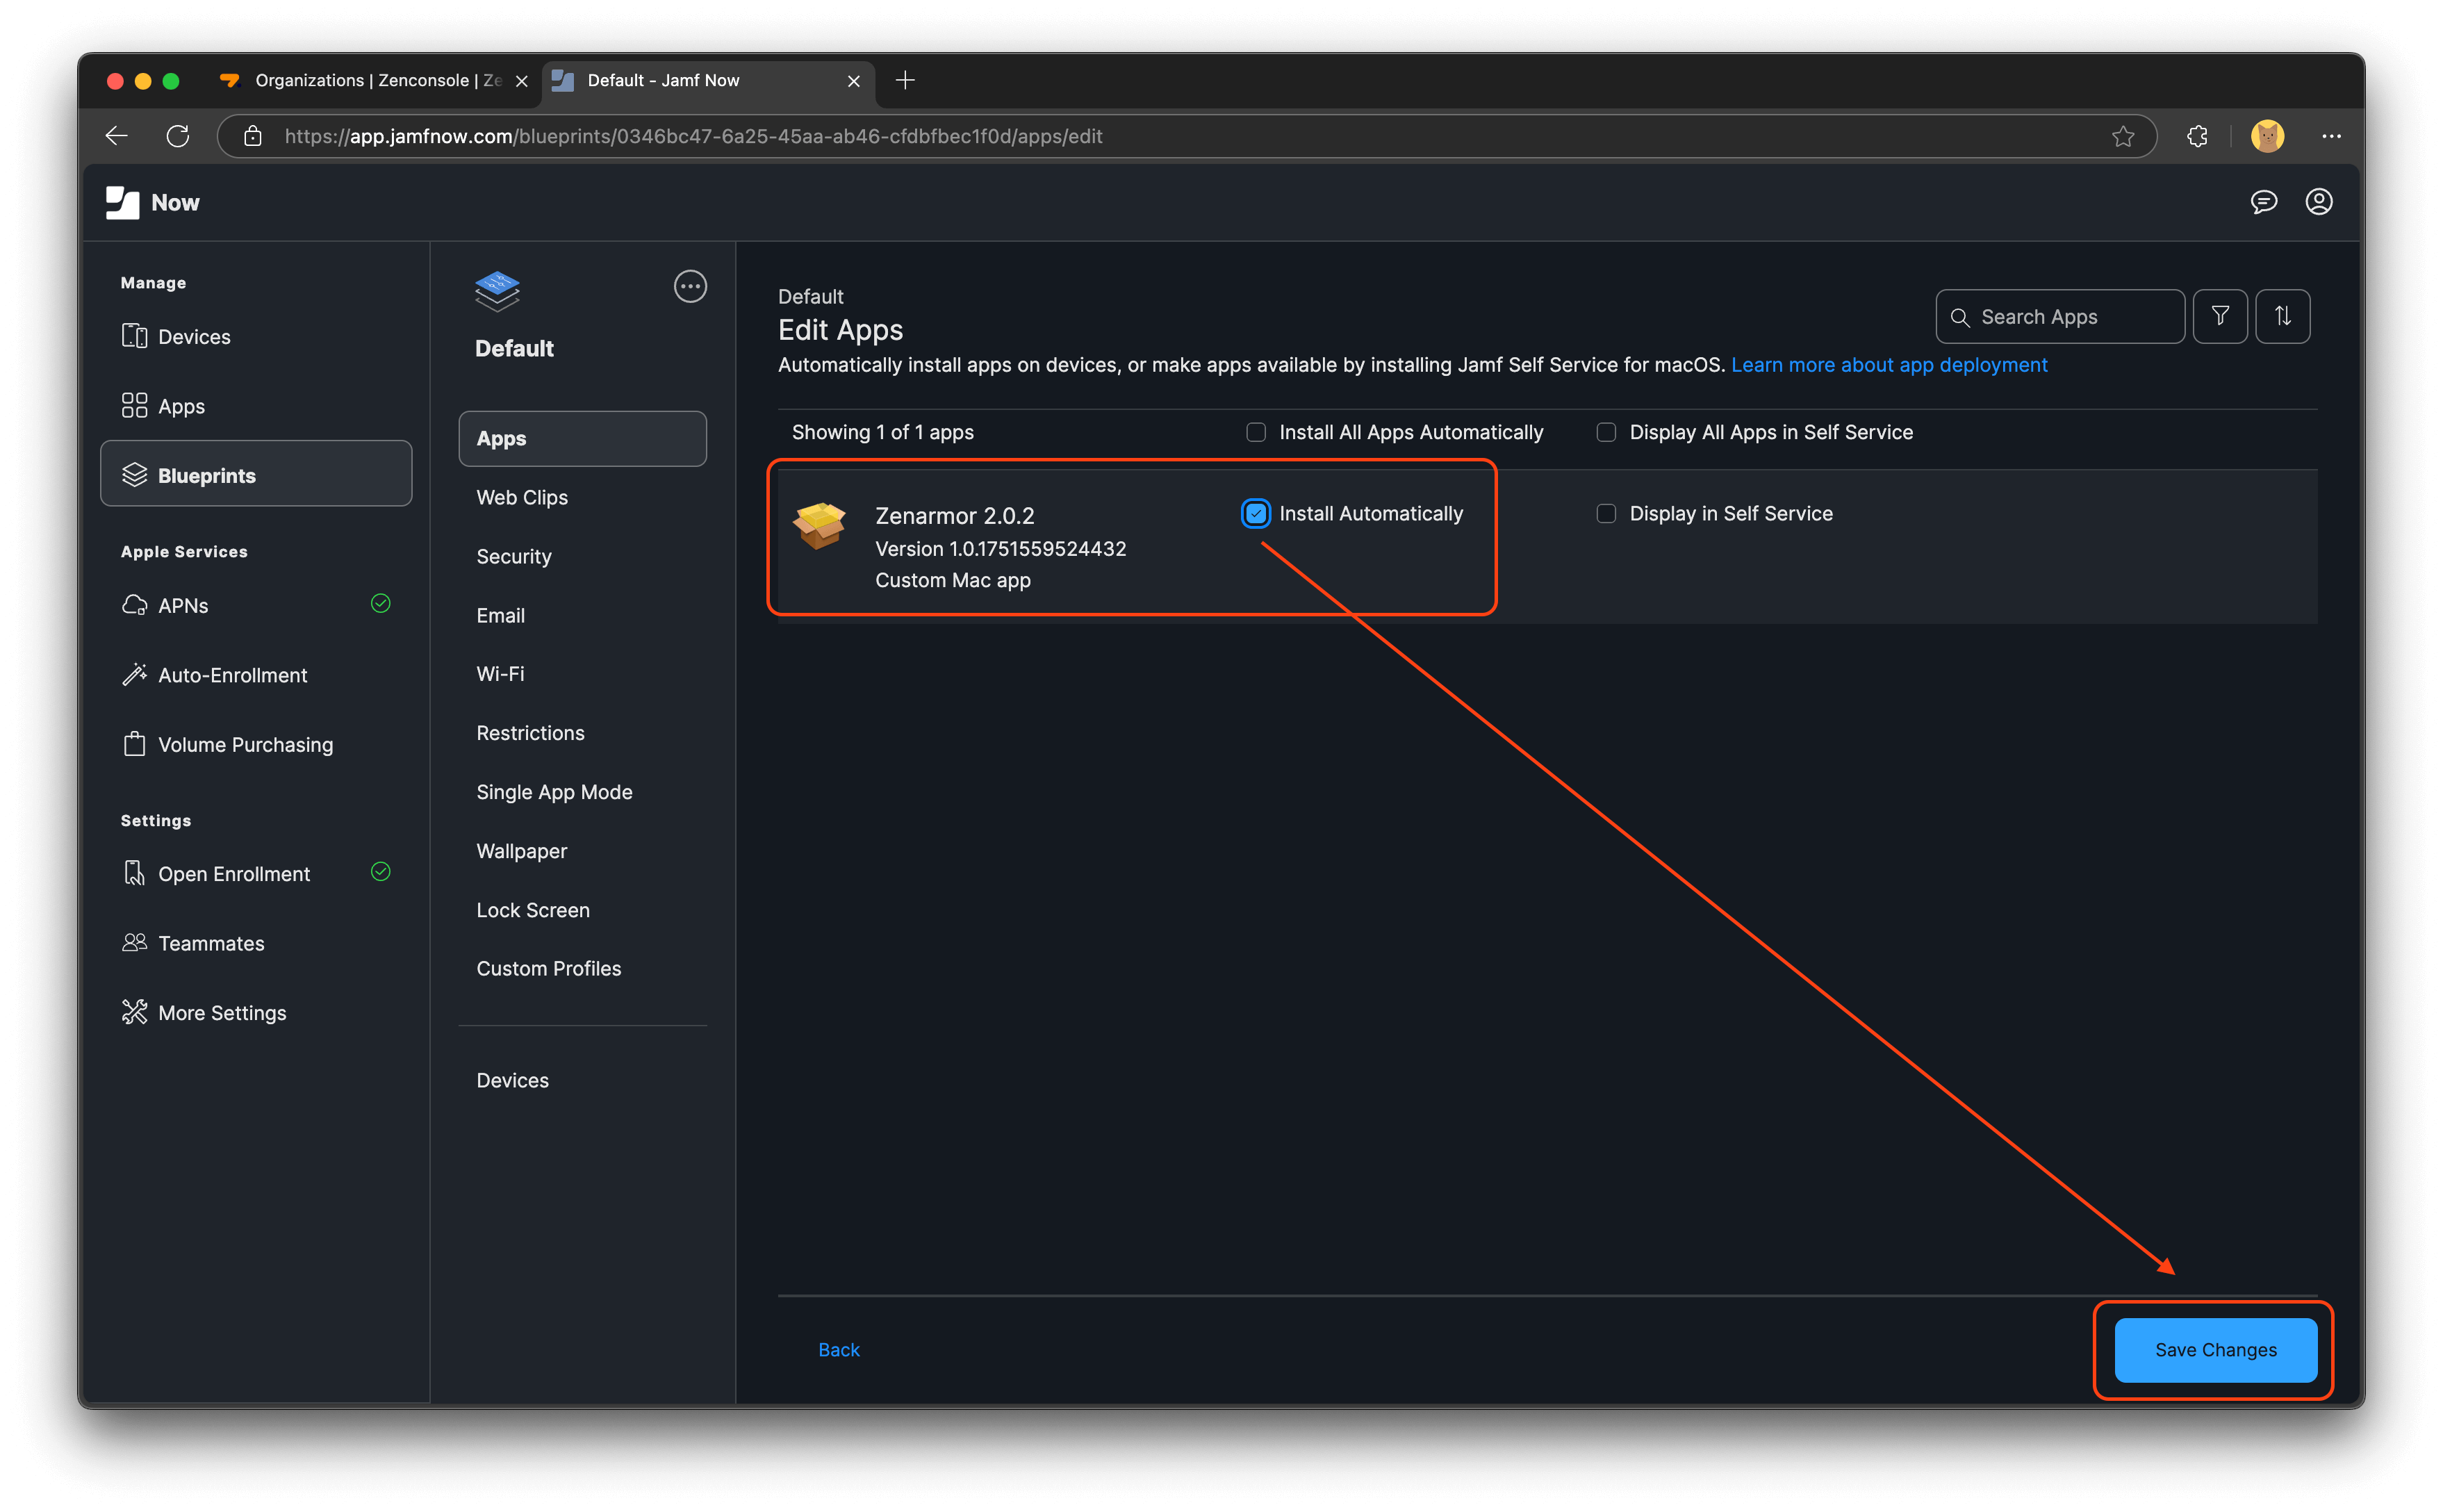
Task: Sort the apps list
Action: click(2283, 316)
